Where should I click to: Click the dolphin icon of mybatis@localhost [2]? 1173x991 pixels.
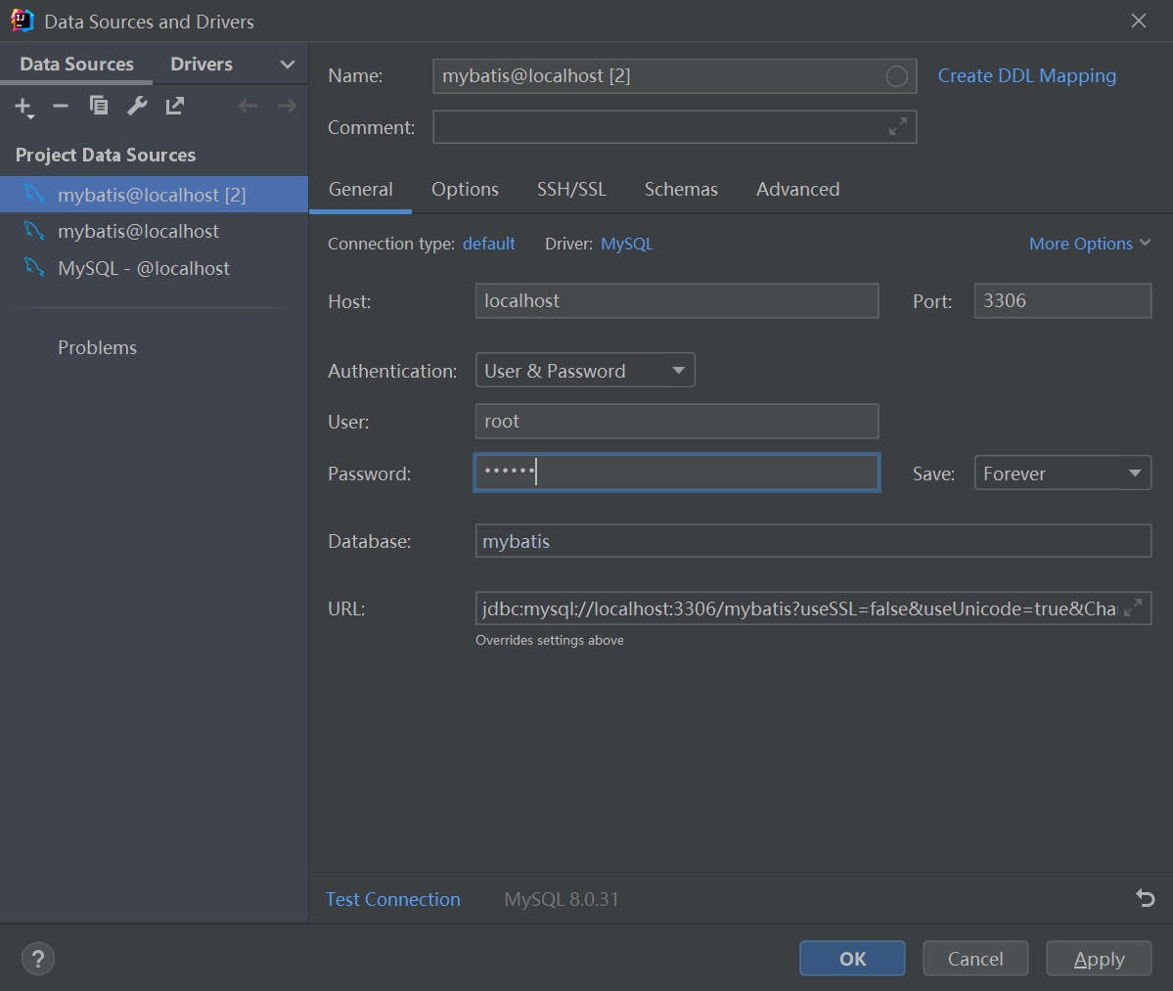click(33, 193)
